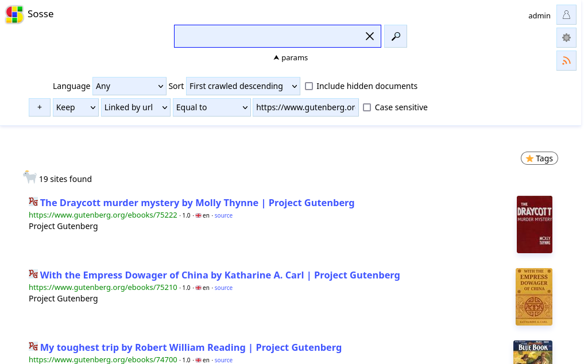Click English flag on My toughest trip result
Viewport: 588px width, 364px height.
coord(198,360)
